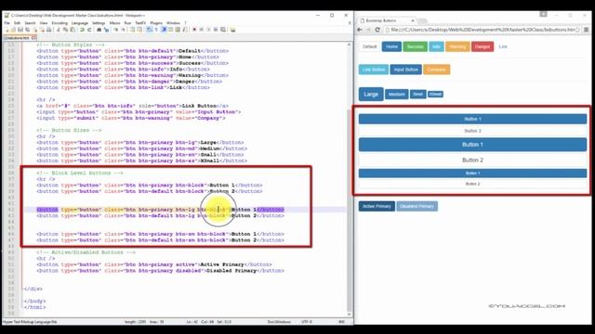The height and width of the screenshot is (334, 595).
Task: Click the Paste toolbar icon
Action: coord(73,30)
